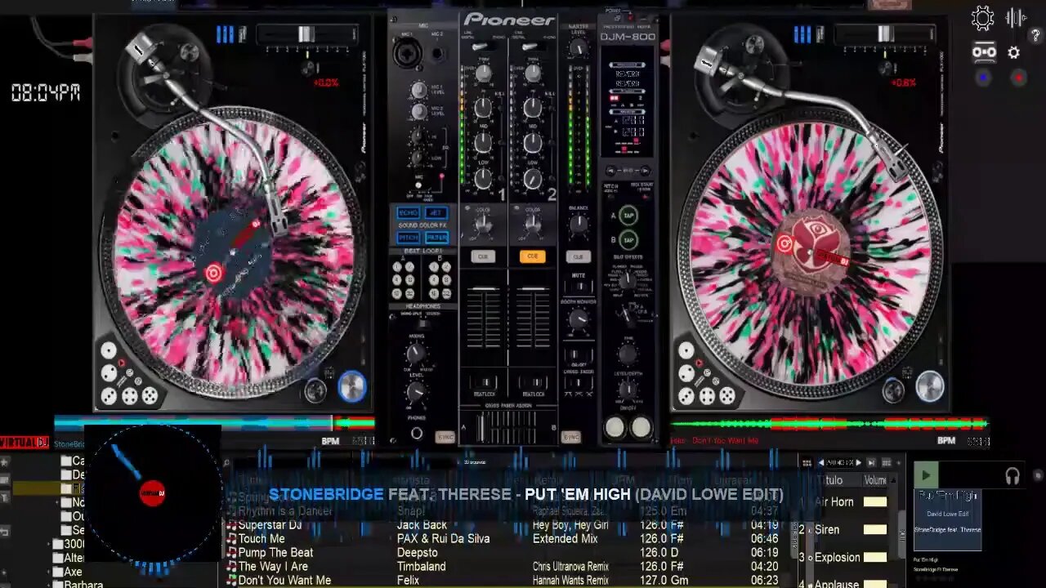The height and width of the screenshot is (588, 1046).
Task: Click the blue dot indicator button
Action: (x=983, y=78)
